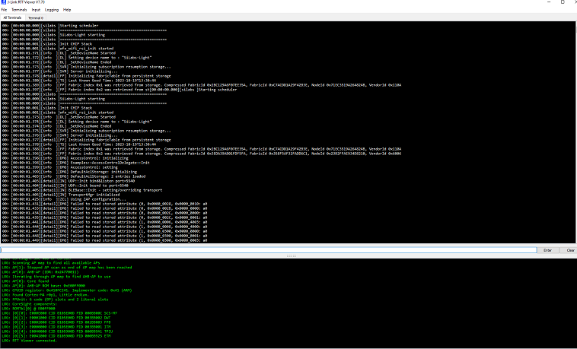Select the log line ending in 'TPIU'
This screenshot has height=349, width=577.
pyautogui.click(x=57, y=332)
